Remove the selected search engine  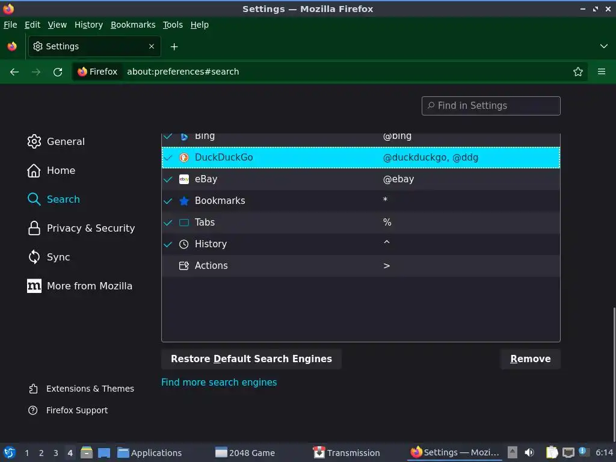coord(531,359)
